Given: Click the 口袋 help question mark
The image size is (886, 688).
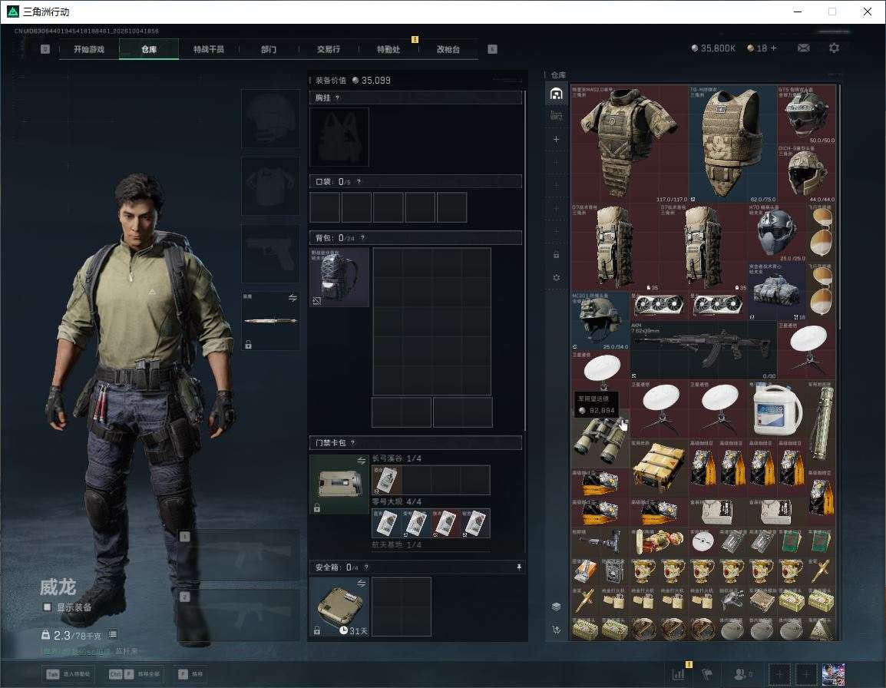Looking at the screenshot, I should 359,181.
